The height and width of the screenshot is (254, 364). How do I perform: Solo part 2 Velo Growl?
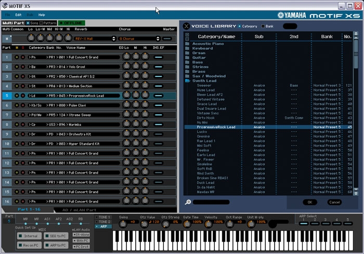[23, 67]
